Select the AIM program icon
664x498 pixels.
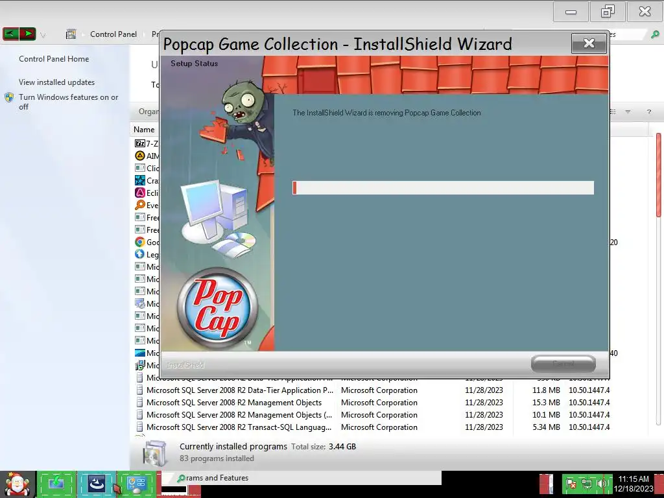pos(140,156)
